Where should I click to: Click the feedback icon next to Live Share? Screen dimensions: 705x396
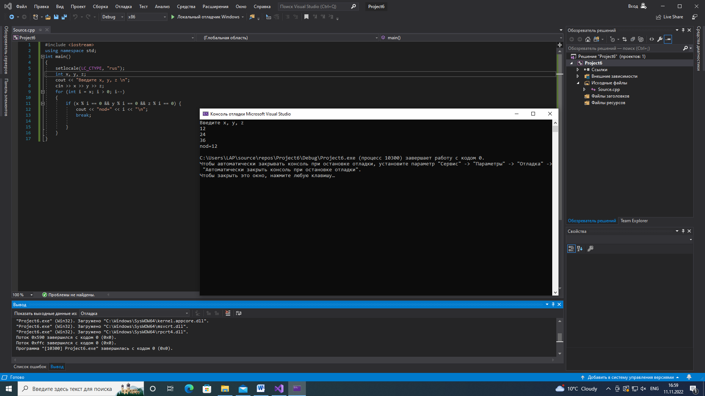click(695, 17)
